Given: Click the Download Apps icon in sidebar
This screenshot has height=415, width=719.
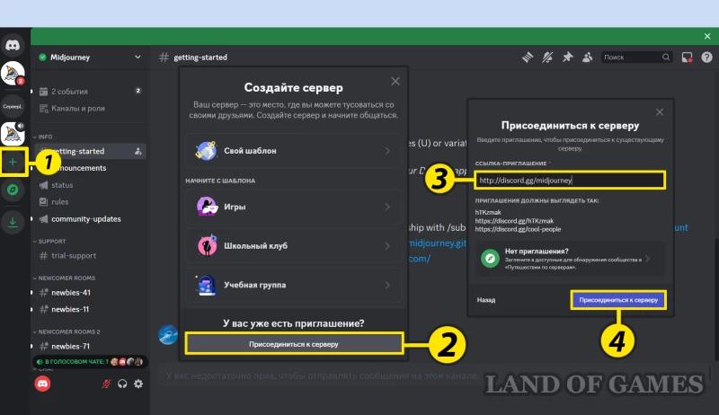Looking at the screenshot, I should tap(13, 222).
